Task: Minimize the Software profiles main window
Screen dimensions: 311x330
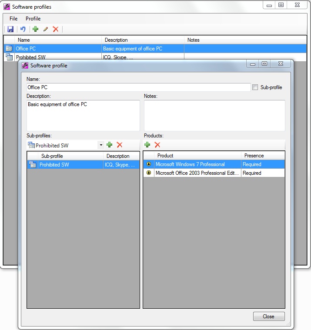Action: [x=269, y=5]
